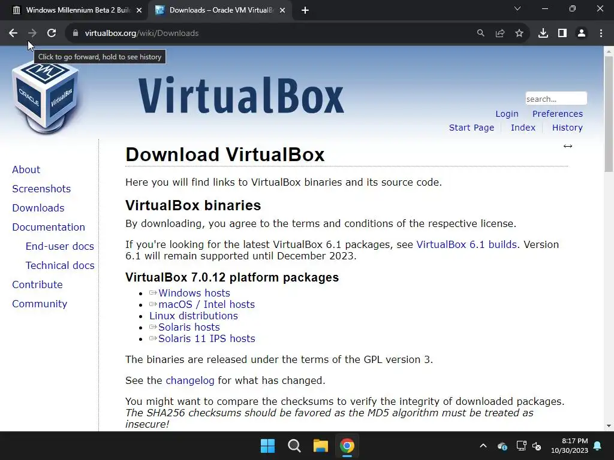Open Documentation in the sidebar
614x460 pixels.
(49, 227)
